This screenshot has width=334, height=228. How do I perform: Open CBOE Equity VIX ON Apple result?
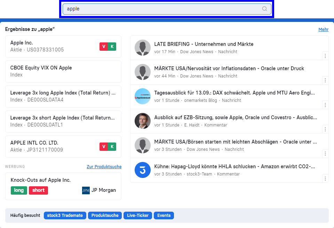click(63, 72)
